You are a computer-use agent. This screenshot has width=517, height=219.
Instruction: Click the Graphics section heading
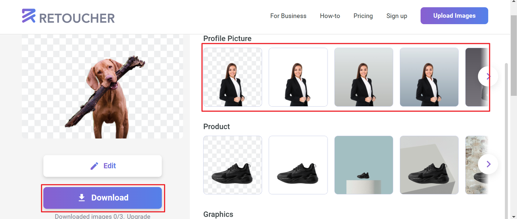(x=218, y=215)
